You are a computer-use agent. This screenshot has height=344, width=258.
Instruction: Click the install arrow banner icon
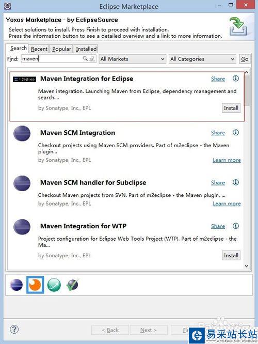click(238, 26)
